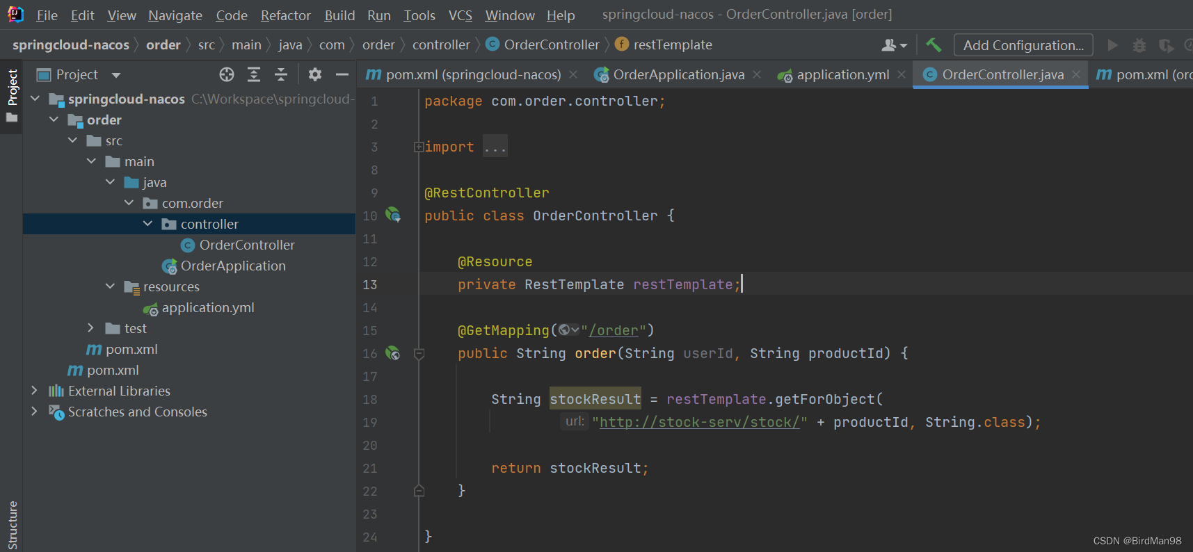Toggle the Project tool window side tab
Viewport: 1193px width, 552px height.
click(12, 96)
